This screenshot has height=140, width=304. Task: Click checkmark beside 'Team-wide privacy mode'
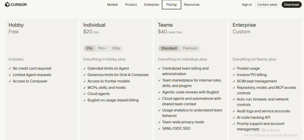(x=159, y=122)
